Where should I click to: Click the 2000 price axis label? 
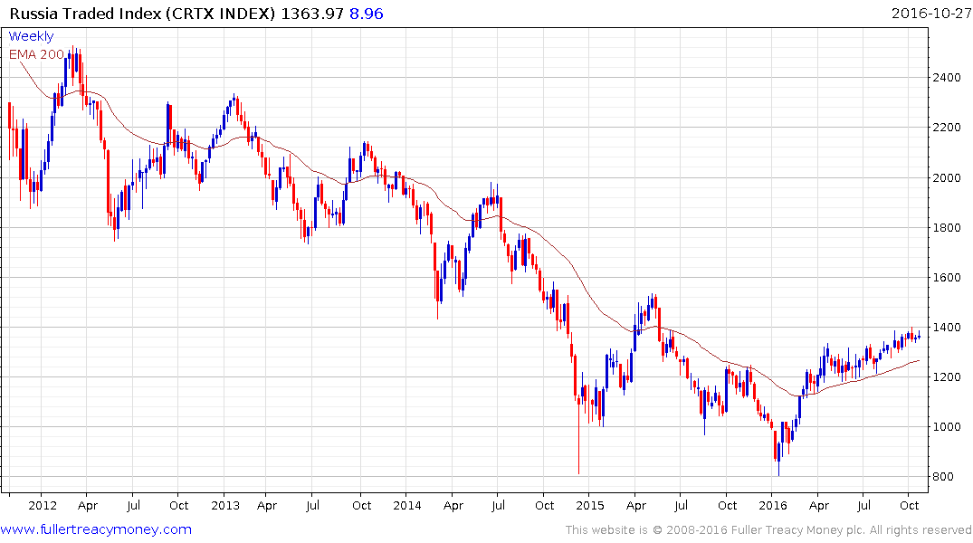[947, 178]
